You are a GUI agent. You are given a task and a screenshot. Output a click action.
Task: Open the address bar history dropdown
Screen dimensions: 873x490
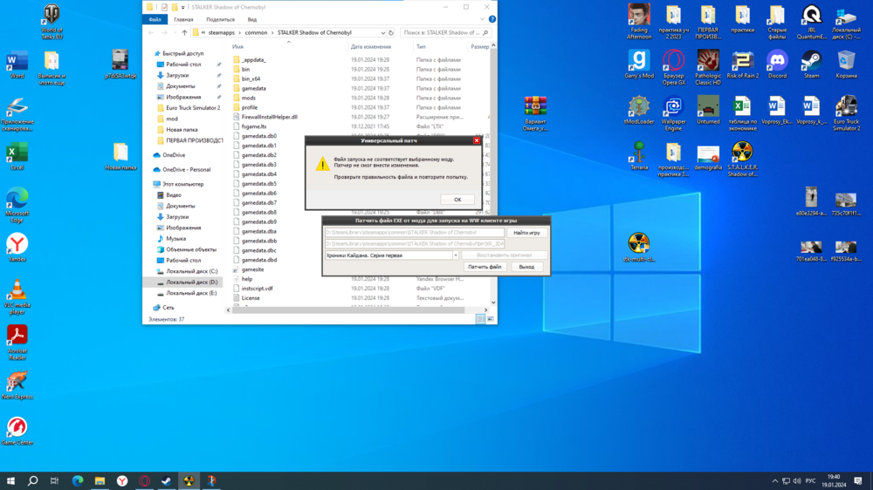[x=382, y=33]
